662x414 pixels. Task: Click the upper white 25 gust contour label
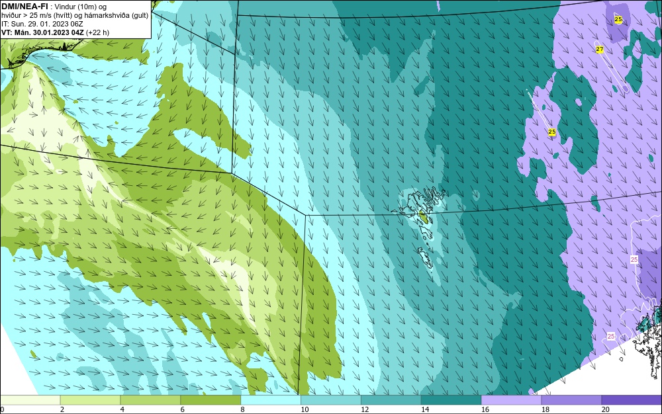[634, 259]
